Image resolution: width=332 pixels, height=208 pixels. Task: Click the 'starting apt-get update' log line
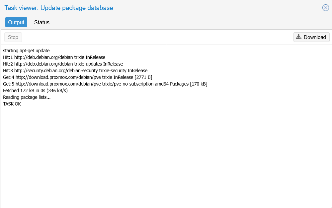coord(27,51)
